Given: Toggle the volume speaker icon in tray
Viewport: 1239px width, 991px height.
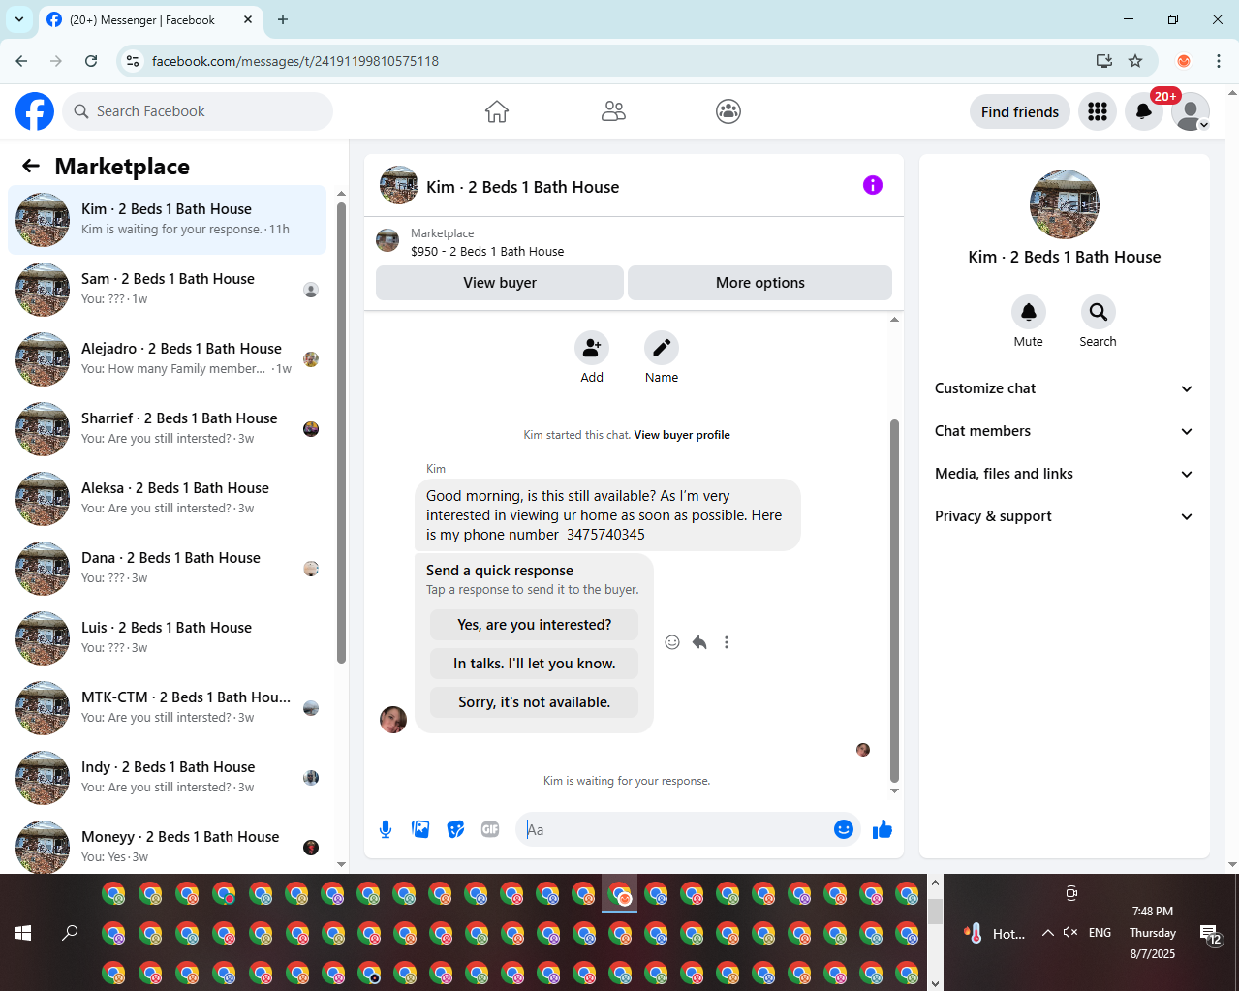Looking at the screenshot, I should coord(1070,933).
